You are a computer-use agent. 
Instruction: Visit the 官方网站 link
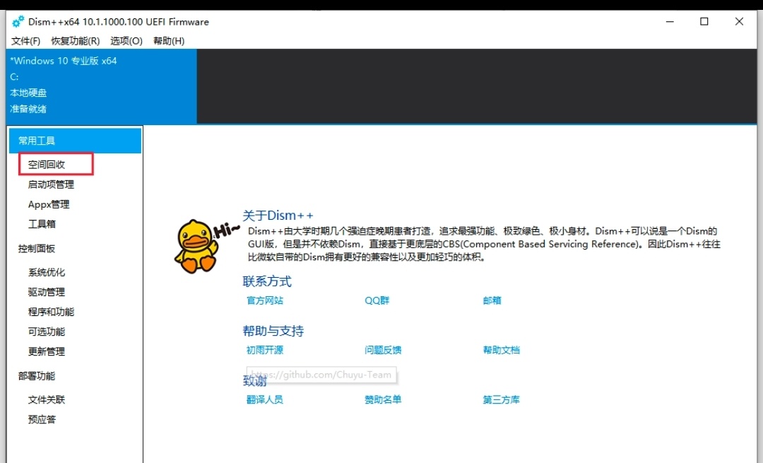pyautogui.click(x=265, y=300)
